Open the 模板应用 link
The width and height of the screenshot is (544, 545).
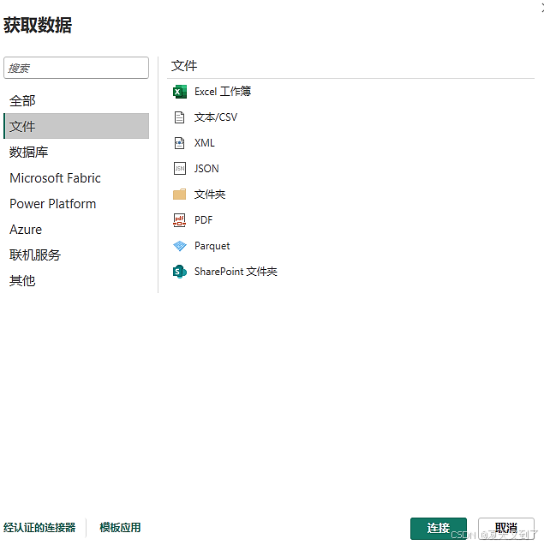click(120, 528)
